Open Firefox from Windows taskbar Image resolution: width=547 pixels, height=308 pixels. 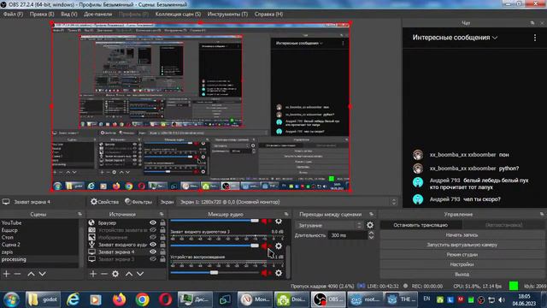click(119, 299)
